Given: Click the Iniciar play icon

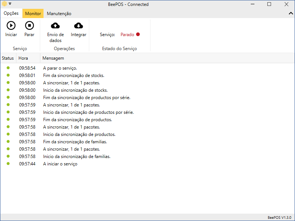Looking at the screenshot, I should pyautogui.click(x=11, y=25).
